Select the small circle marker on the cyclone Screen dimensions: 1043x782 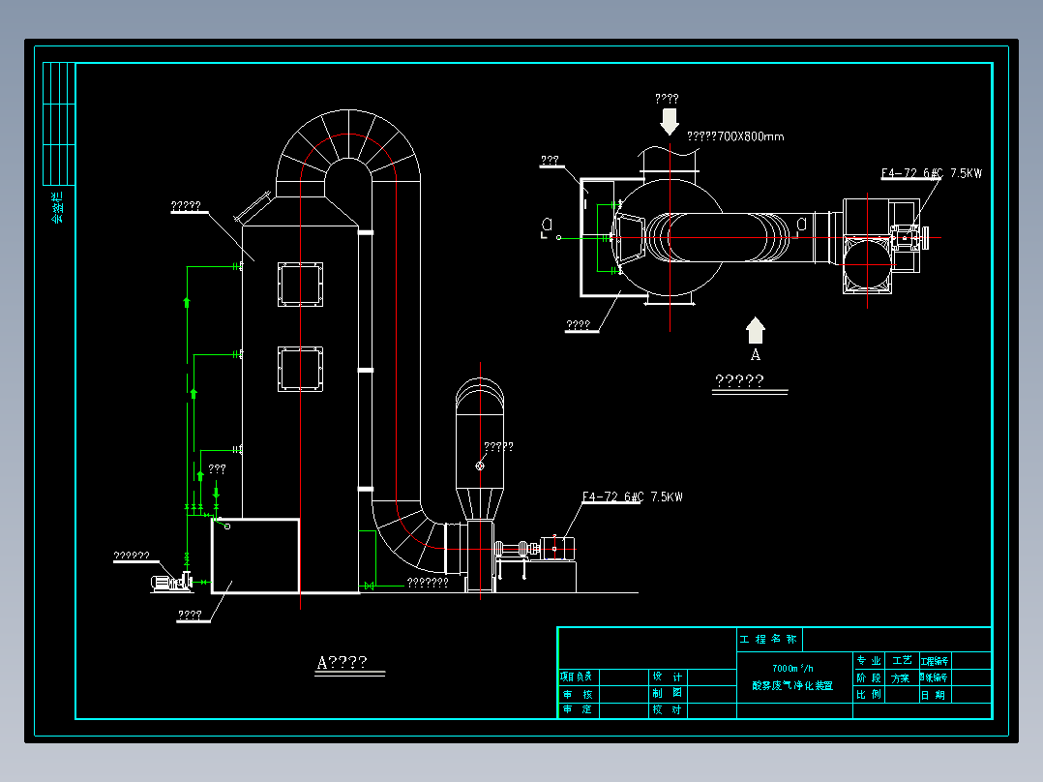tap(480, 466)
